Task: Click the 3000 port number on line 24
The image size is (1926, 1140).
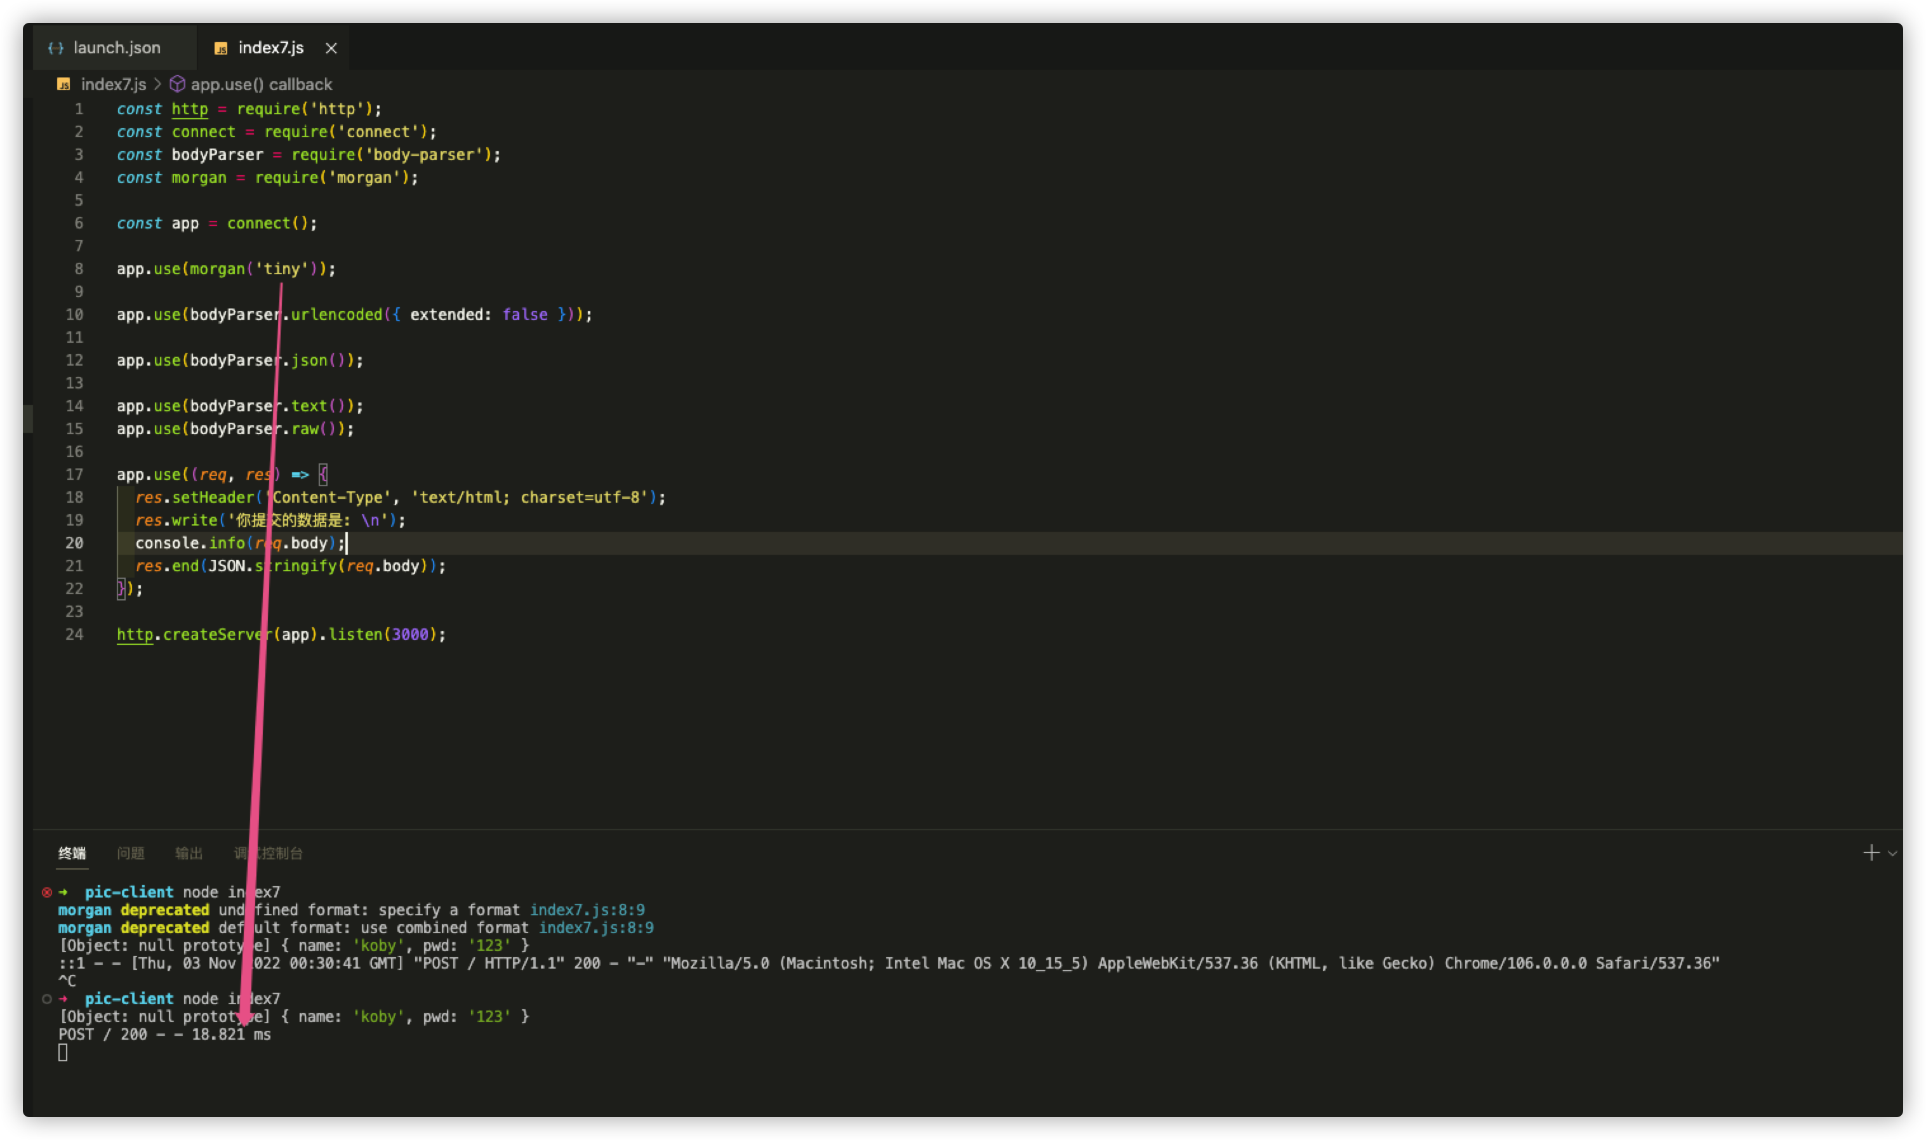Action: click(x=410, y=635)
